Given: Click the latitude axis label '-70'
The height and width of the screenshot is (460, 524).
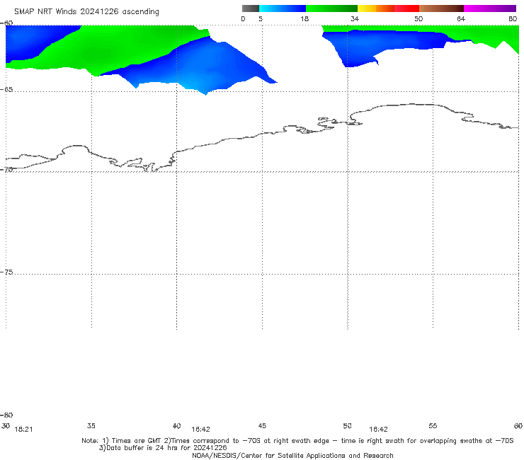Looking at the screenshot, I should (6, 170).
